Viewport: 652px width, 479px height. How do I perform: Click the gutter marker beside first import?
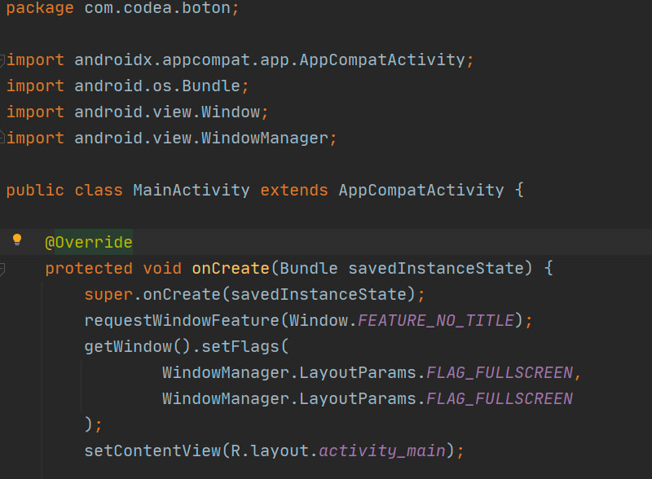(4, 58)
